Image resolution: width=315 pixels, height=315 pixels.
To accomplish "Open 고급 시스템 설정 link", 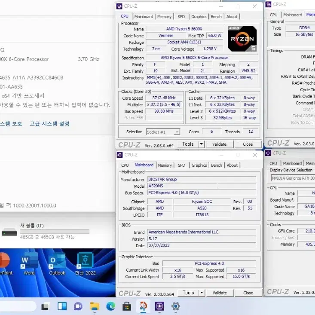I will (x=49, y=123).
